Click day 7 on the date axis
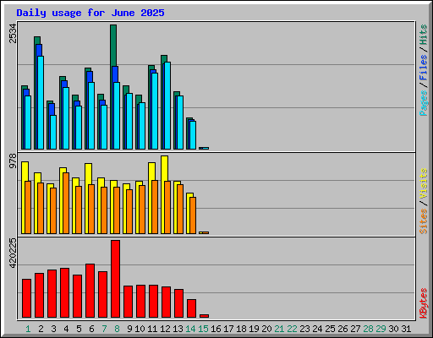This screenshot has height=338, width=433. 104,329
